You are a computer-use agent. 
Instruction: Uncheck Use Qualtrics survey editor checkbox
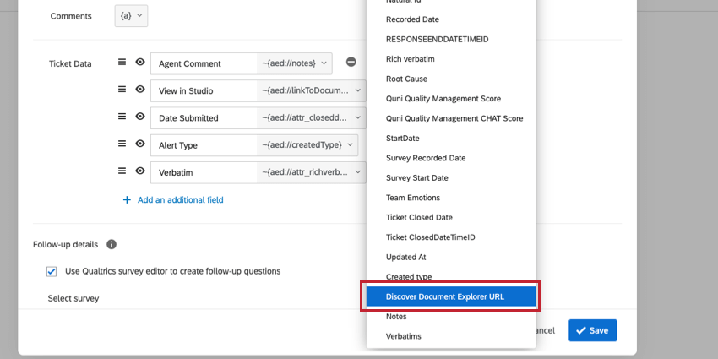(52, 271)
